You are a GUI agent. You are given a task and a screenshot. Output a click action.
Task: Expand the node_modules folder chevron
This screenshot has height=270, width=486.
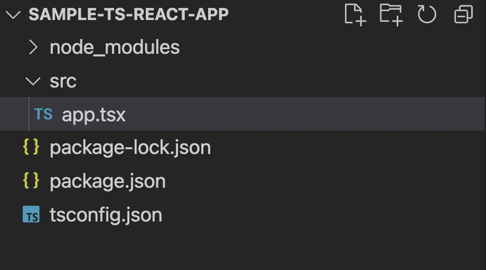33,47
